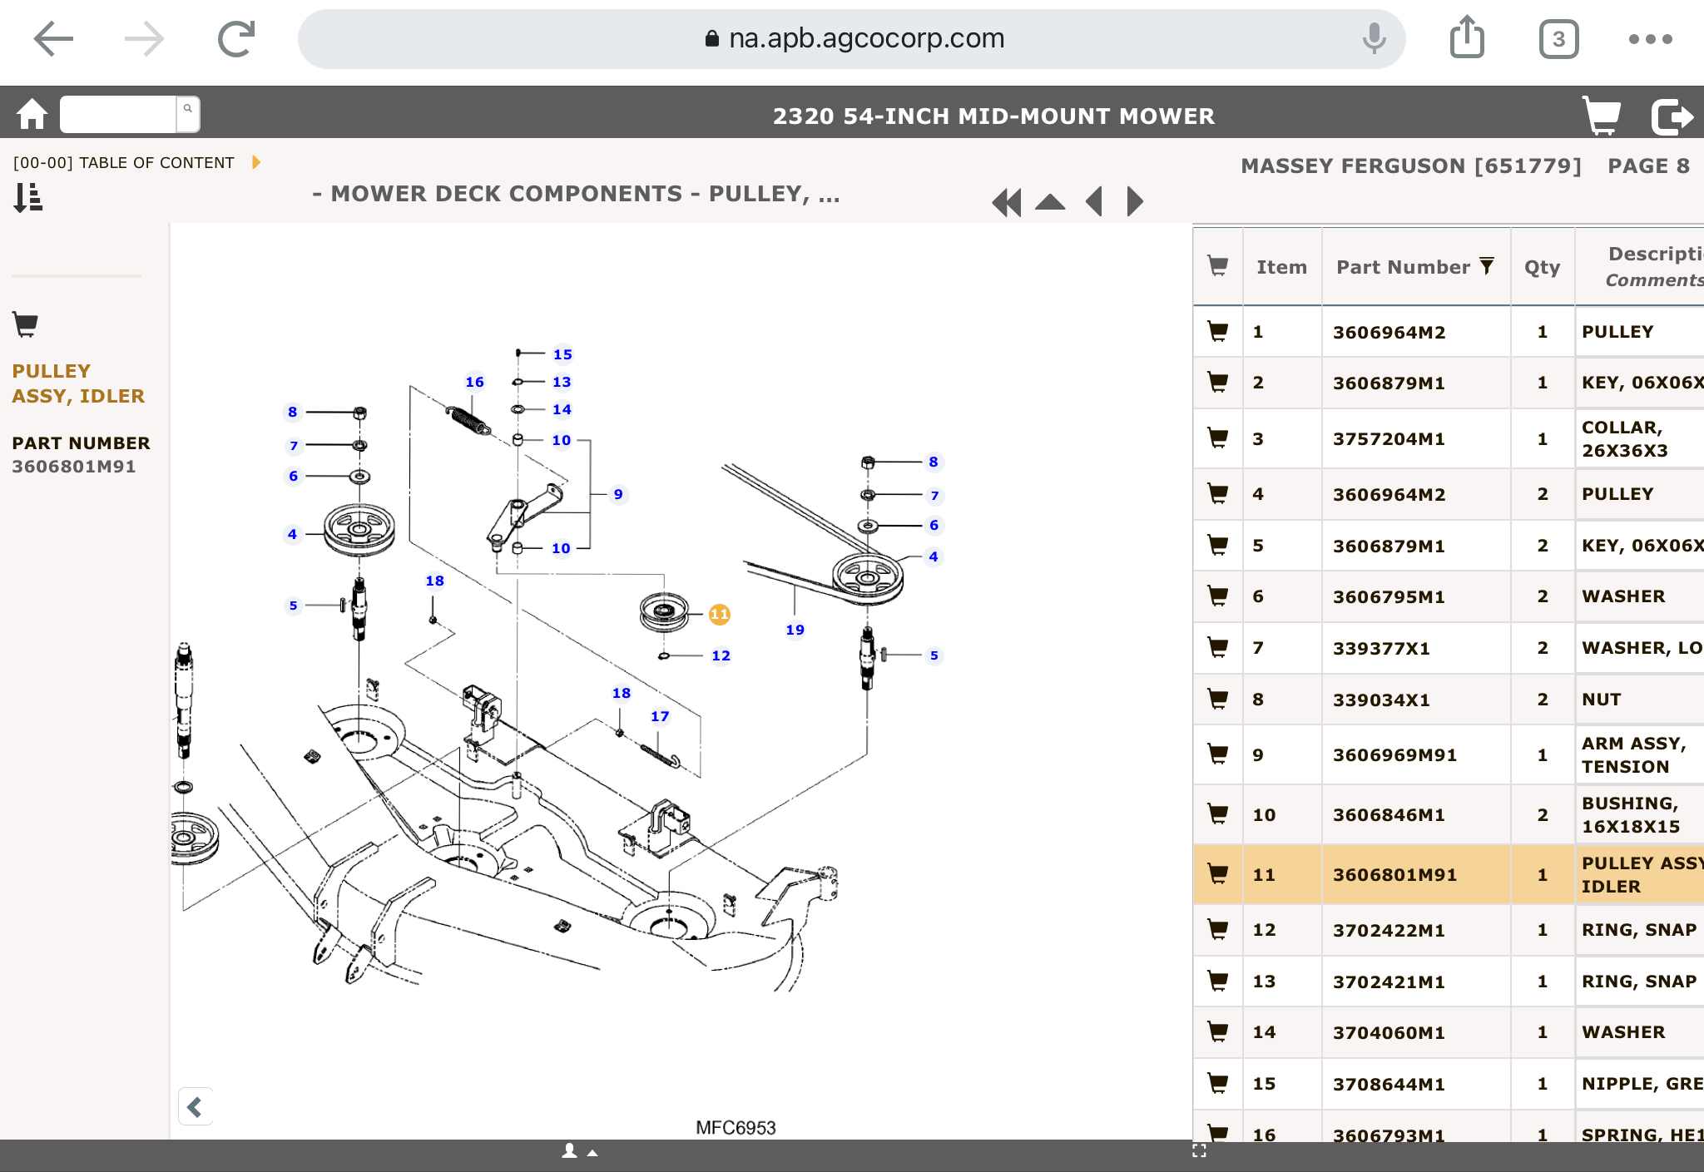Go to the next page with the right arrow
The height and width of the screenshot is (1172, 1704).
tap(1134, 202)
